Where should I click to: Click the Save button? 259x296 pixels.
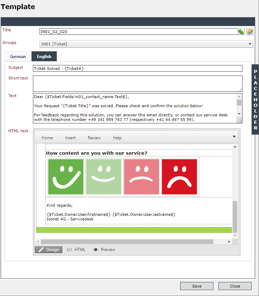point(197,286)
